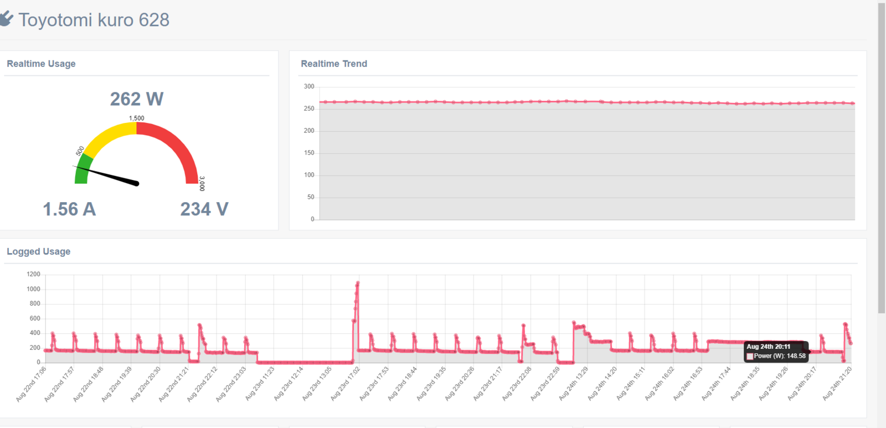Click the highest spike in Logged Usage chart
Image resolution: width=886 pixels, height=428 pixels.
click(x=358, y=283)
